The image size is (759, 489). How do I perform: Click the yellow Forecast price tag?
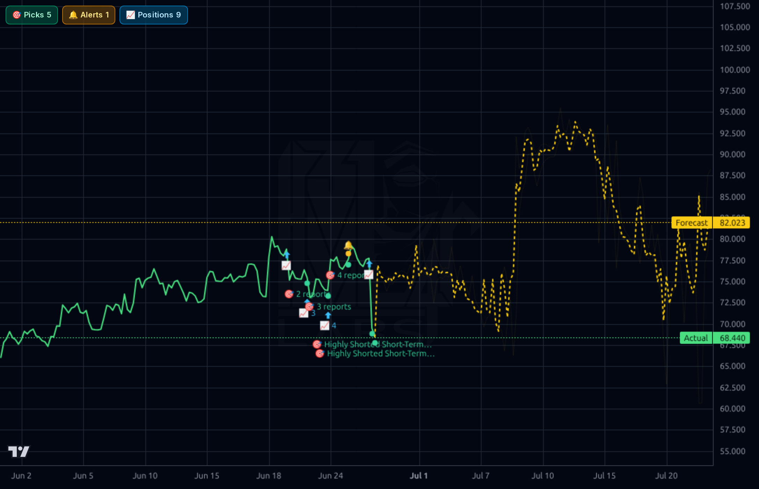(692, 223)
